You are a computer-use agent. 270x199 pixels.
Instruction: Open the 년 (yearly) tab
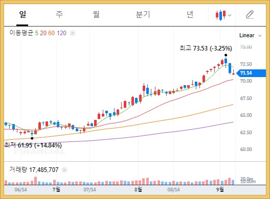(190, 14)
